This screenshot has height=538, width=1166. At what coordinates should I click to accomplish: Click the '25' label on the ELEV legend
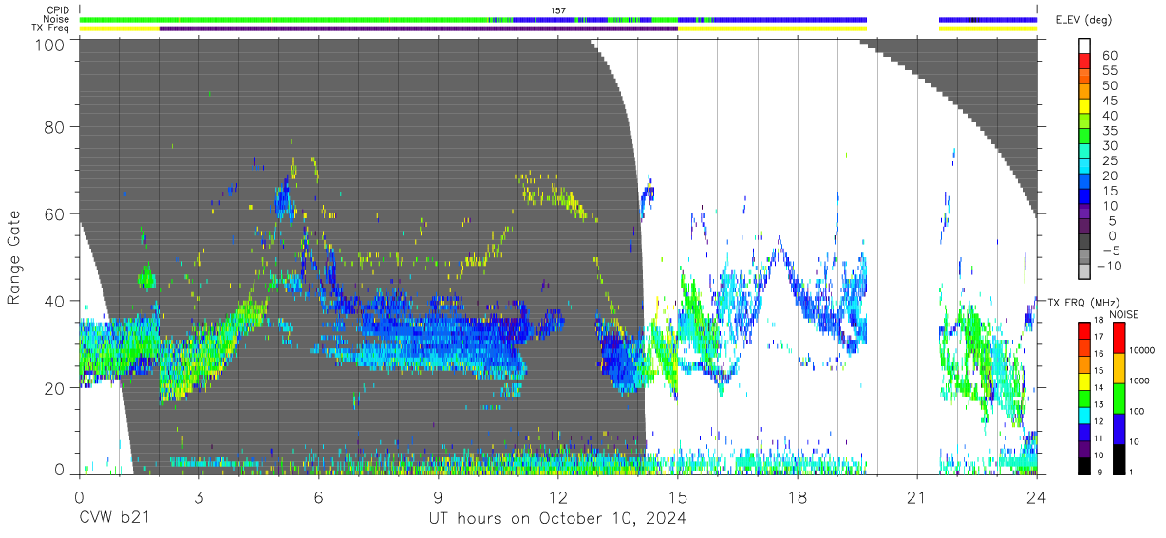(1108, 161)
